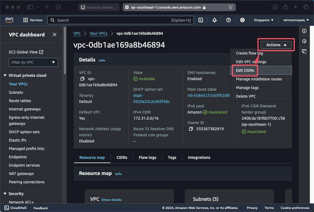Viewport: 314px width, 212px height.
Task: Open the browser privacy shield icon
Action: [58, 7]
